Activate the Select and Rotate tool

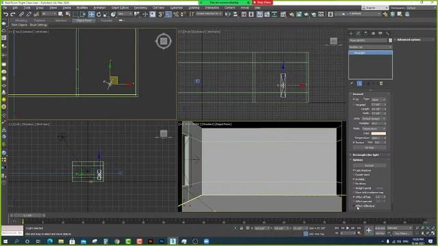click(x=99, y=14)
